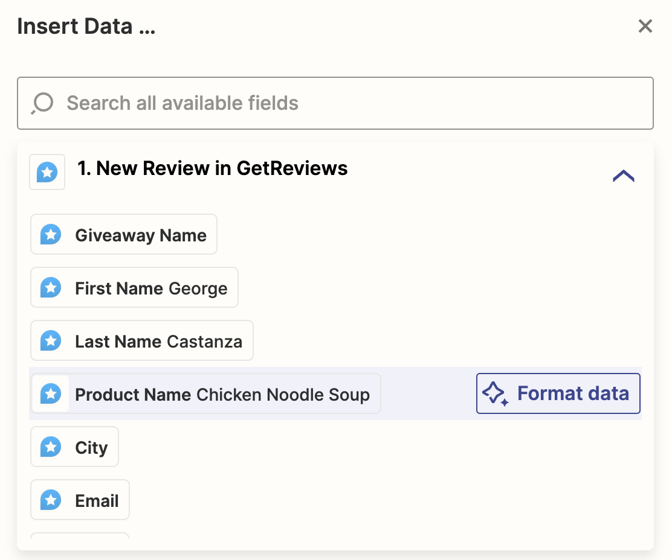This screenshot has width=672, height=560.
Task: Insert the Last Name Castanza field
Action: (141, 340)
